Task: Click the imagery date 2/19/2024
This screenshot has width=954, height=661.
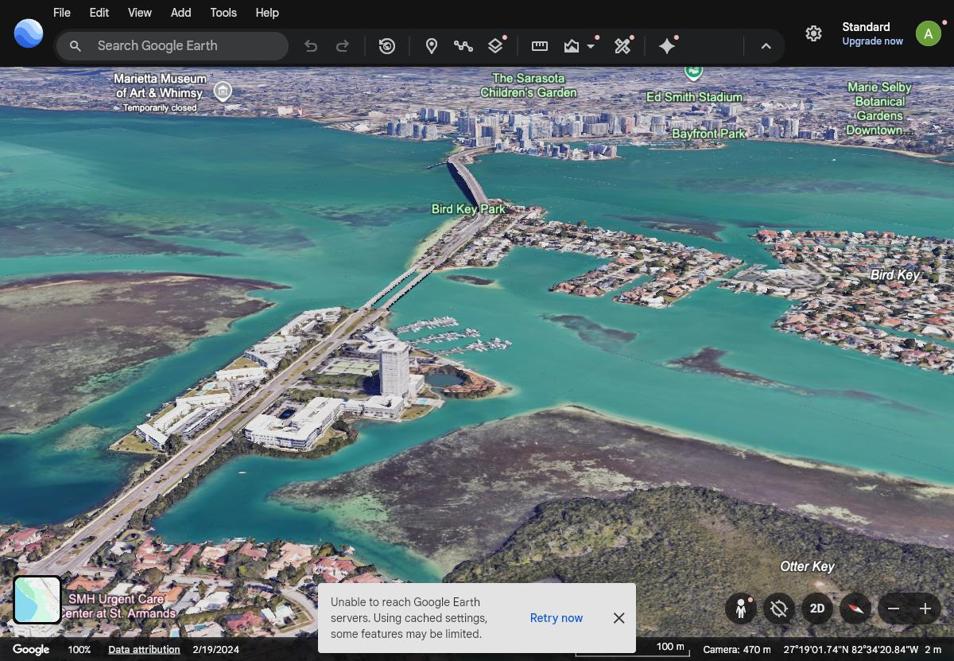Action: [215, 650]
